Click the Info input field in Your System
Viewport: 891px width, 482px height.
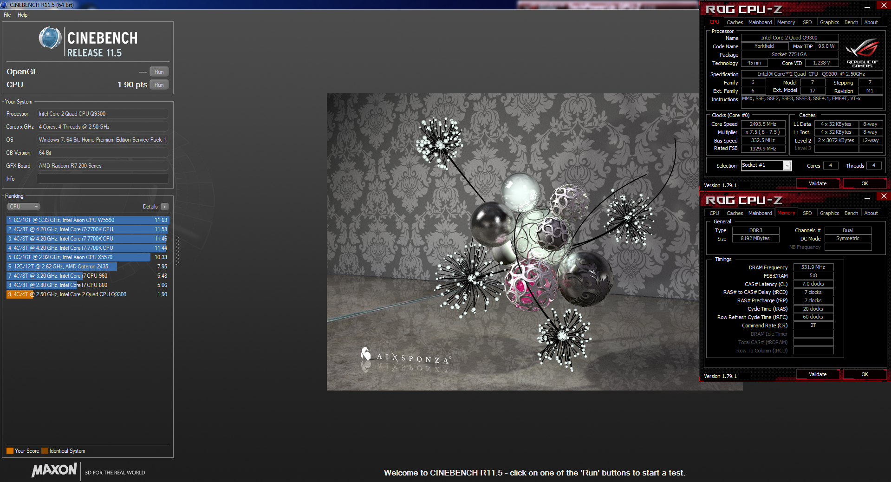point(102,179)
